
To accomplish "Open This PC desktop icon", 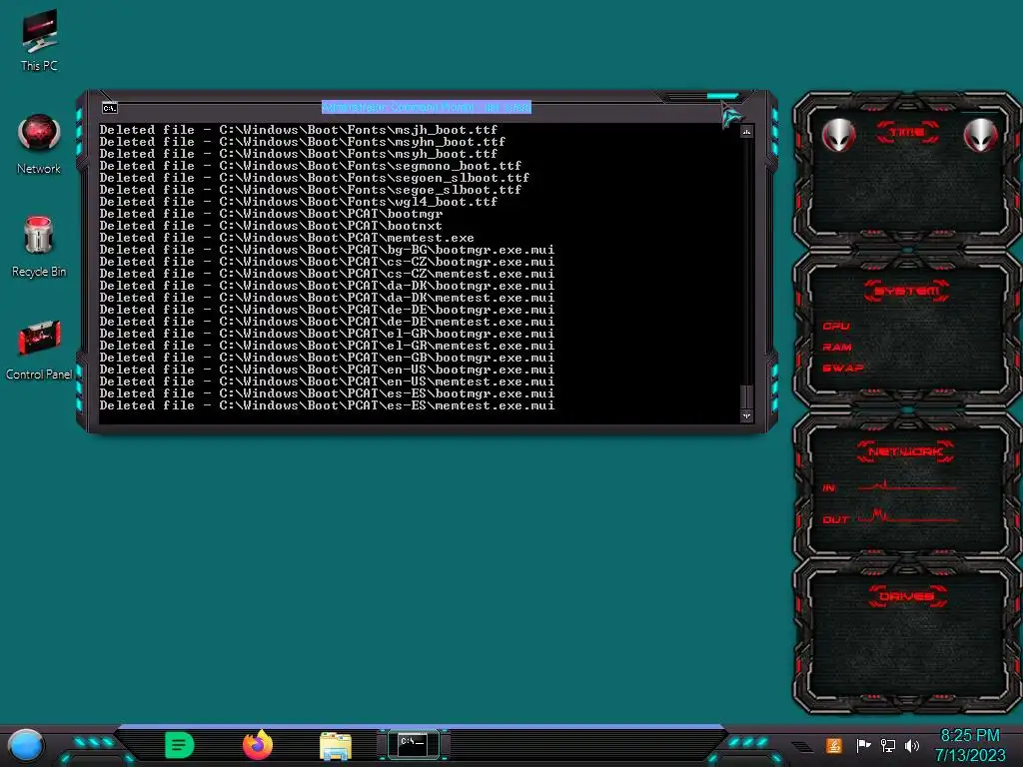I will 39,40.
